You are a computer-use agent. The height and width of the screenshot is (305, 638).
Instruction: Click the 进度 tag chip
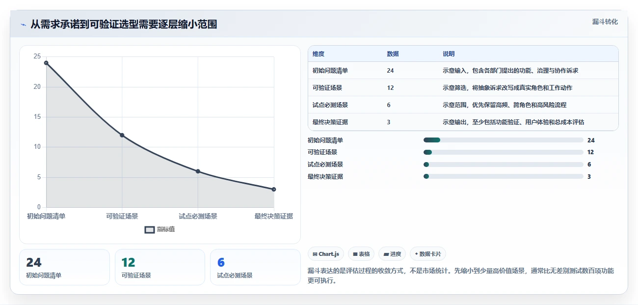pos(392,254)
